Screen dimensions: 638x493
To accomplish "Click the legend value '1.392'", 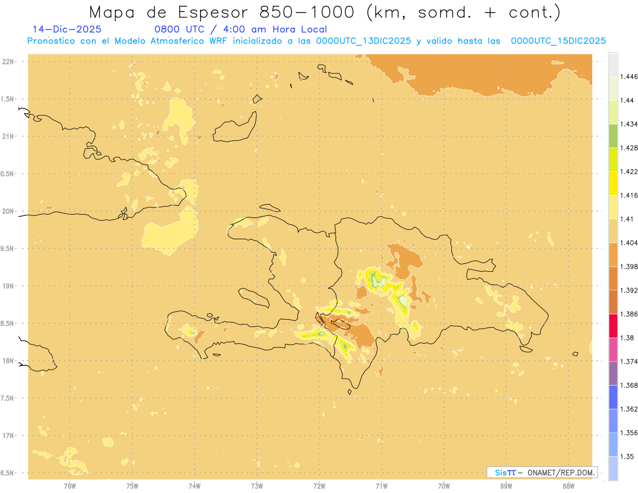I will [628, 290].
